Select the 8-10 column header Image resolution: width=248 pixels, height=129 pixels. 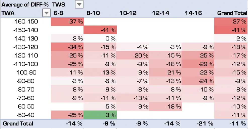pyautogui.click(x=93, y=13)
